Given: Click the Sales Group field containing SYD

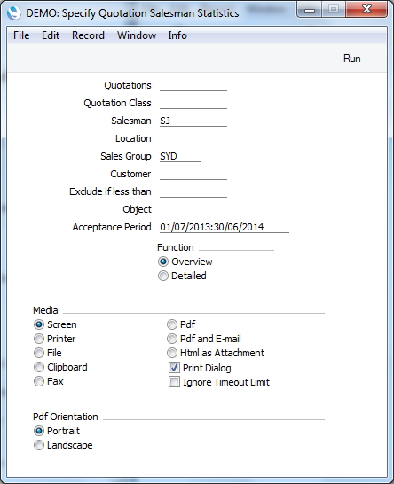Looking at the screenshot, I should point(180,156).
